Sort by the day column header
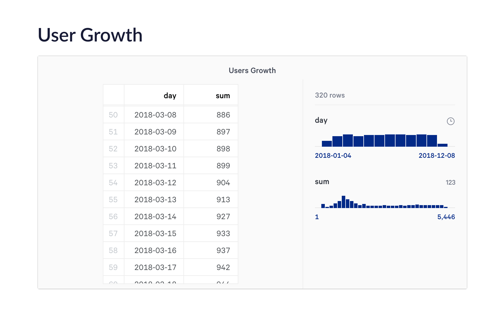Screen dimensions: 503x315 pyautogui.click(x=170, y=96)
